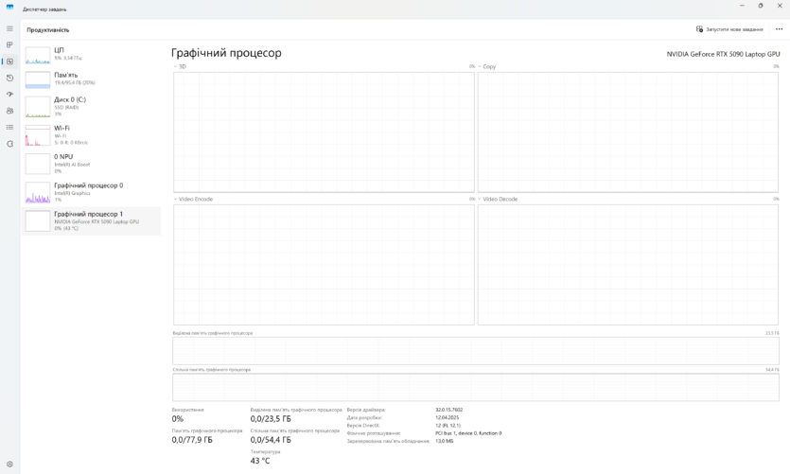790x474 pixels.
Task: Click the "0,0/77,9 ГБ" GPU memory value
Action: point(192,440)
